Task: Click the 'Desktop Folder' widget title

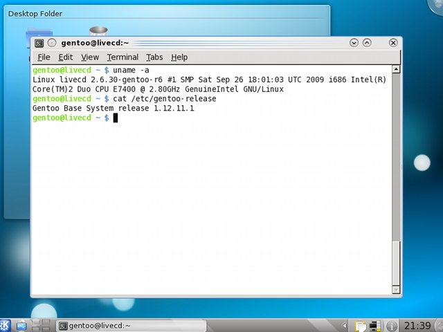Action: coord(35,14)
